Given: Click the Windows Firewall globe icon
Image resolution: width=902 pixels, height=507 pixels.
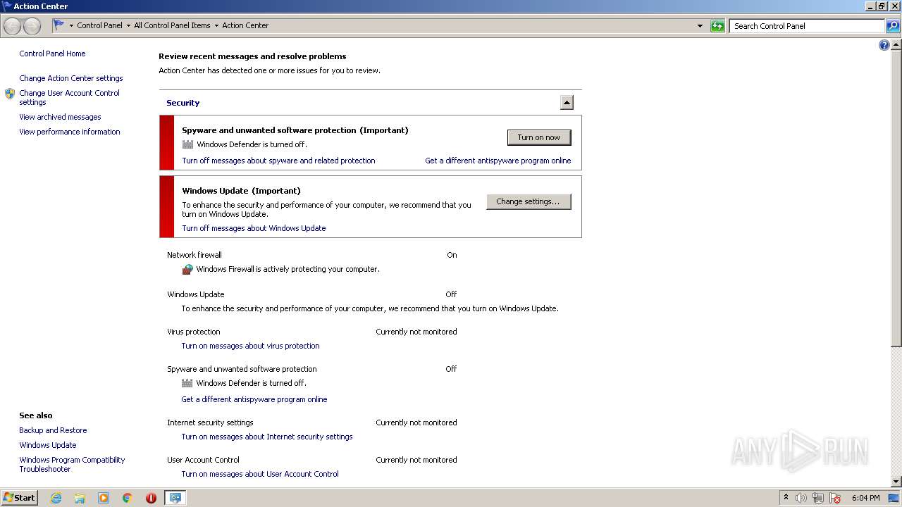Looking at the screenshot, I should pos(187,269).
